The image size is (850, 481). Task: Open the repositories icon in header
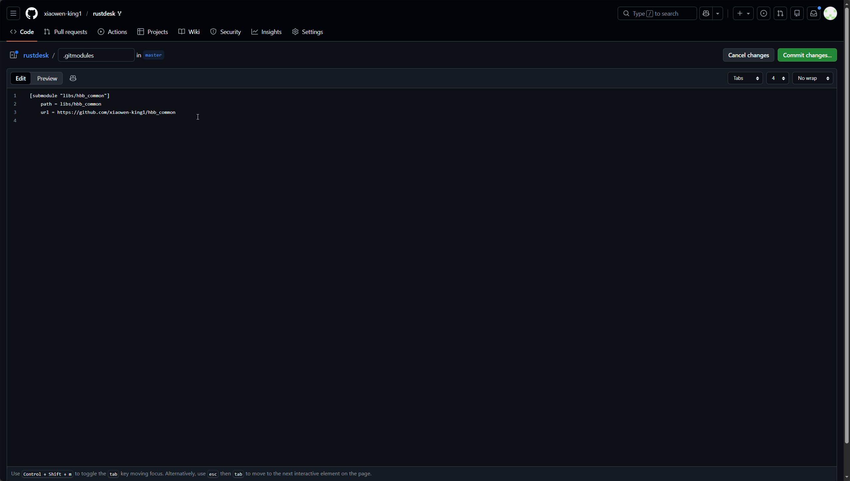click(x=797, y=13)
